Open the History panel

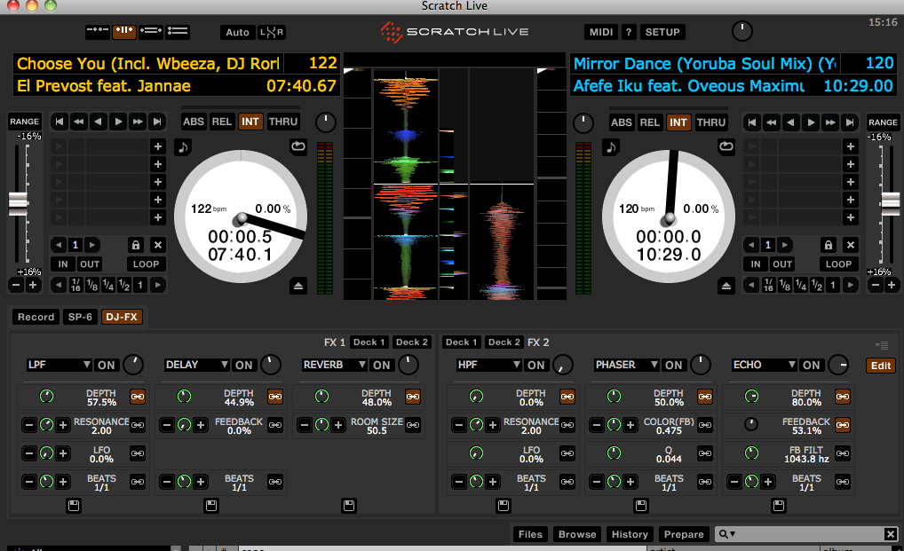click(x=630, y=534)
